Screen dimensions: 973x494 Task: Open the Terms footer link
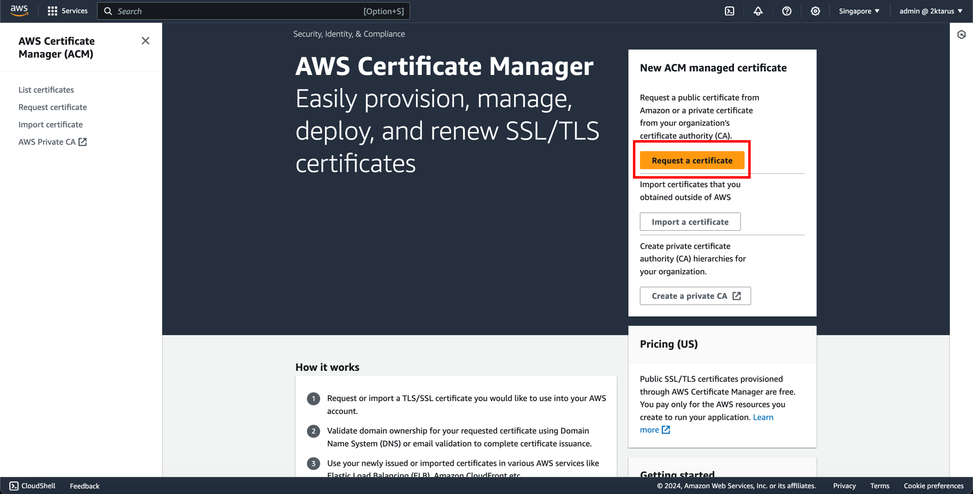click(880, 486)
